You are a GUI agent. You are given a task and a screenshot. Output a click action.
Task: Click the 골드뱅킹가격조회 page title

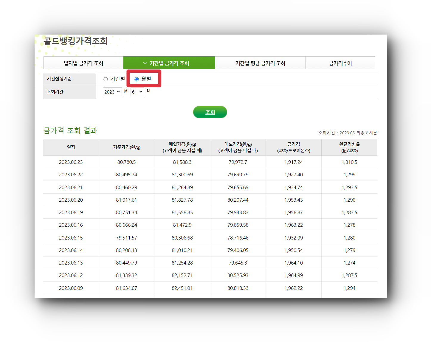pos(76,41)
